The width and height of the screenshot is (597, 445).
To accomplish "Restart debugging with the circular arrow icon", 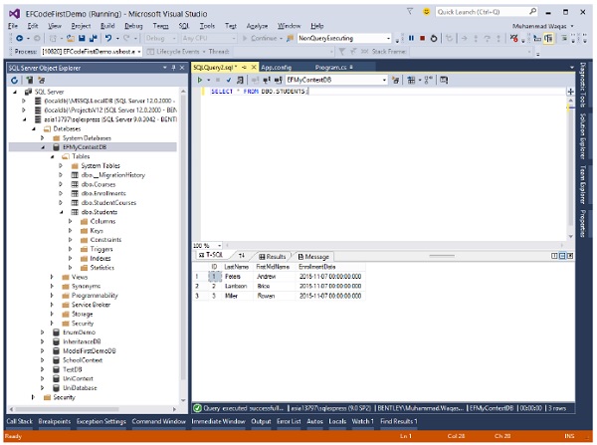I will [434, 38].
